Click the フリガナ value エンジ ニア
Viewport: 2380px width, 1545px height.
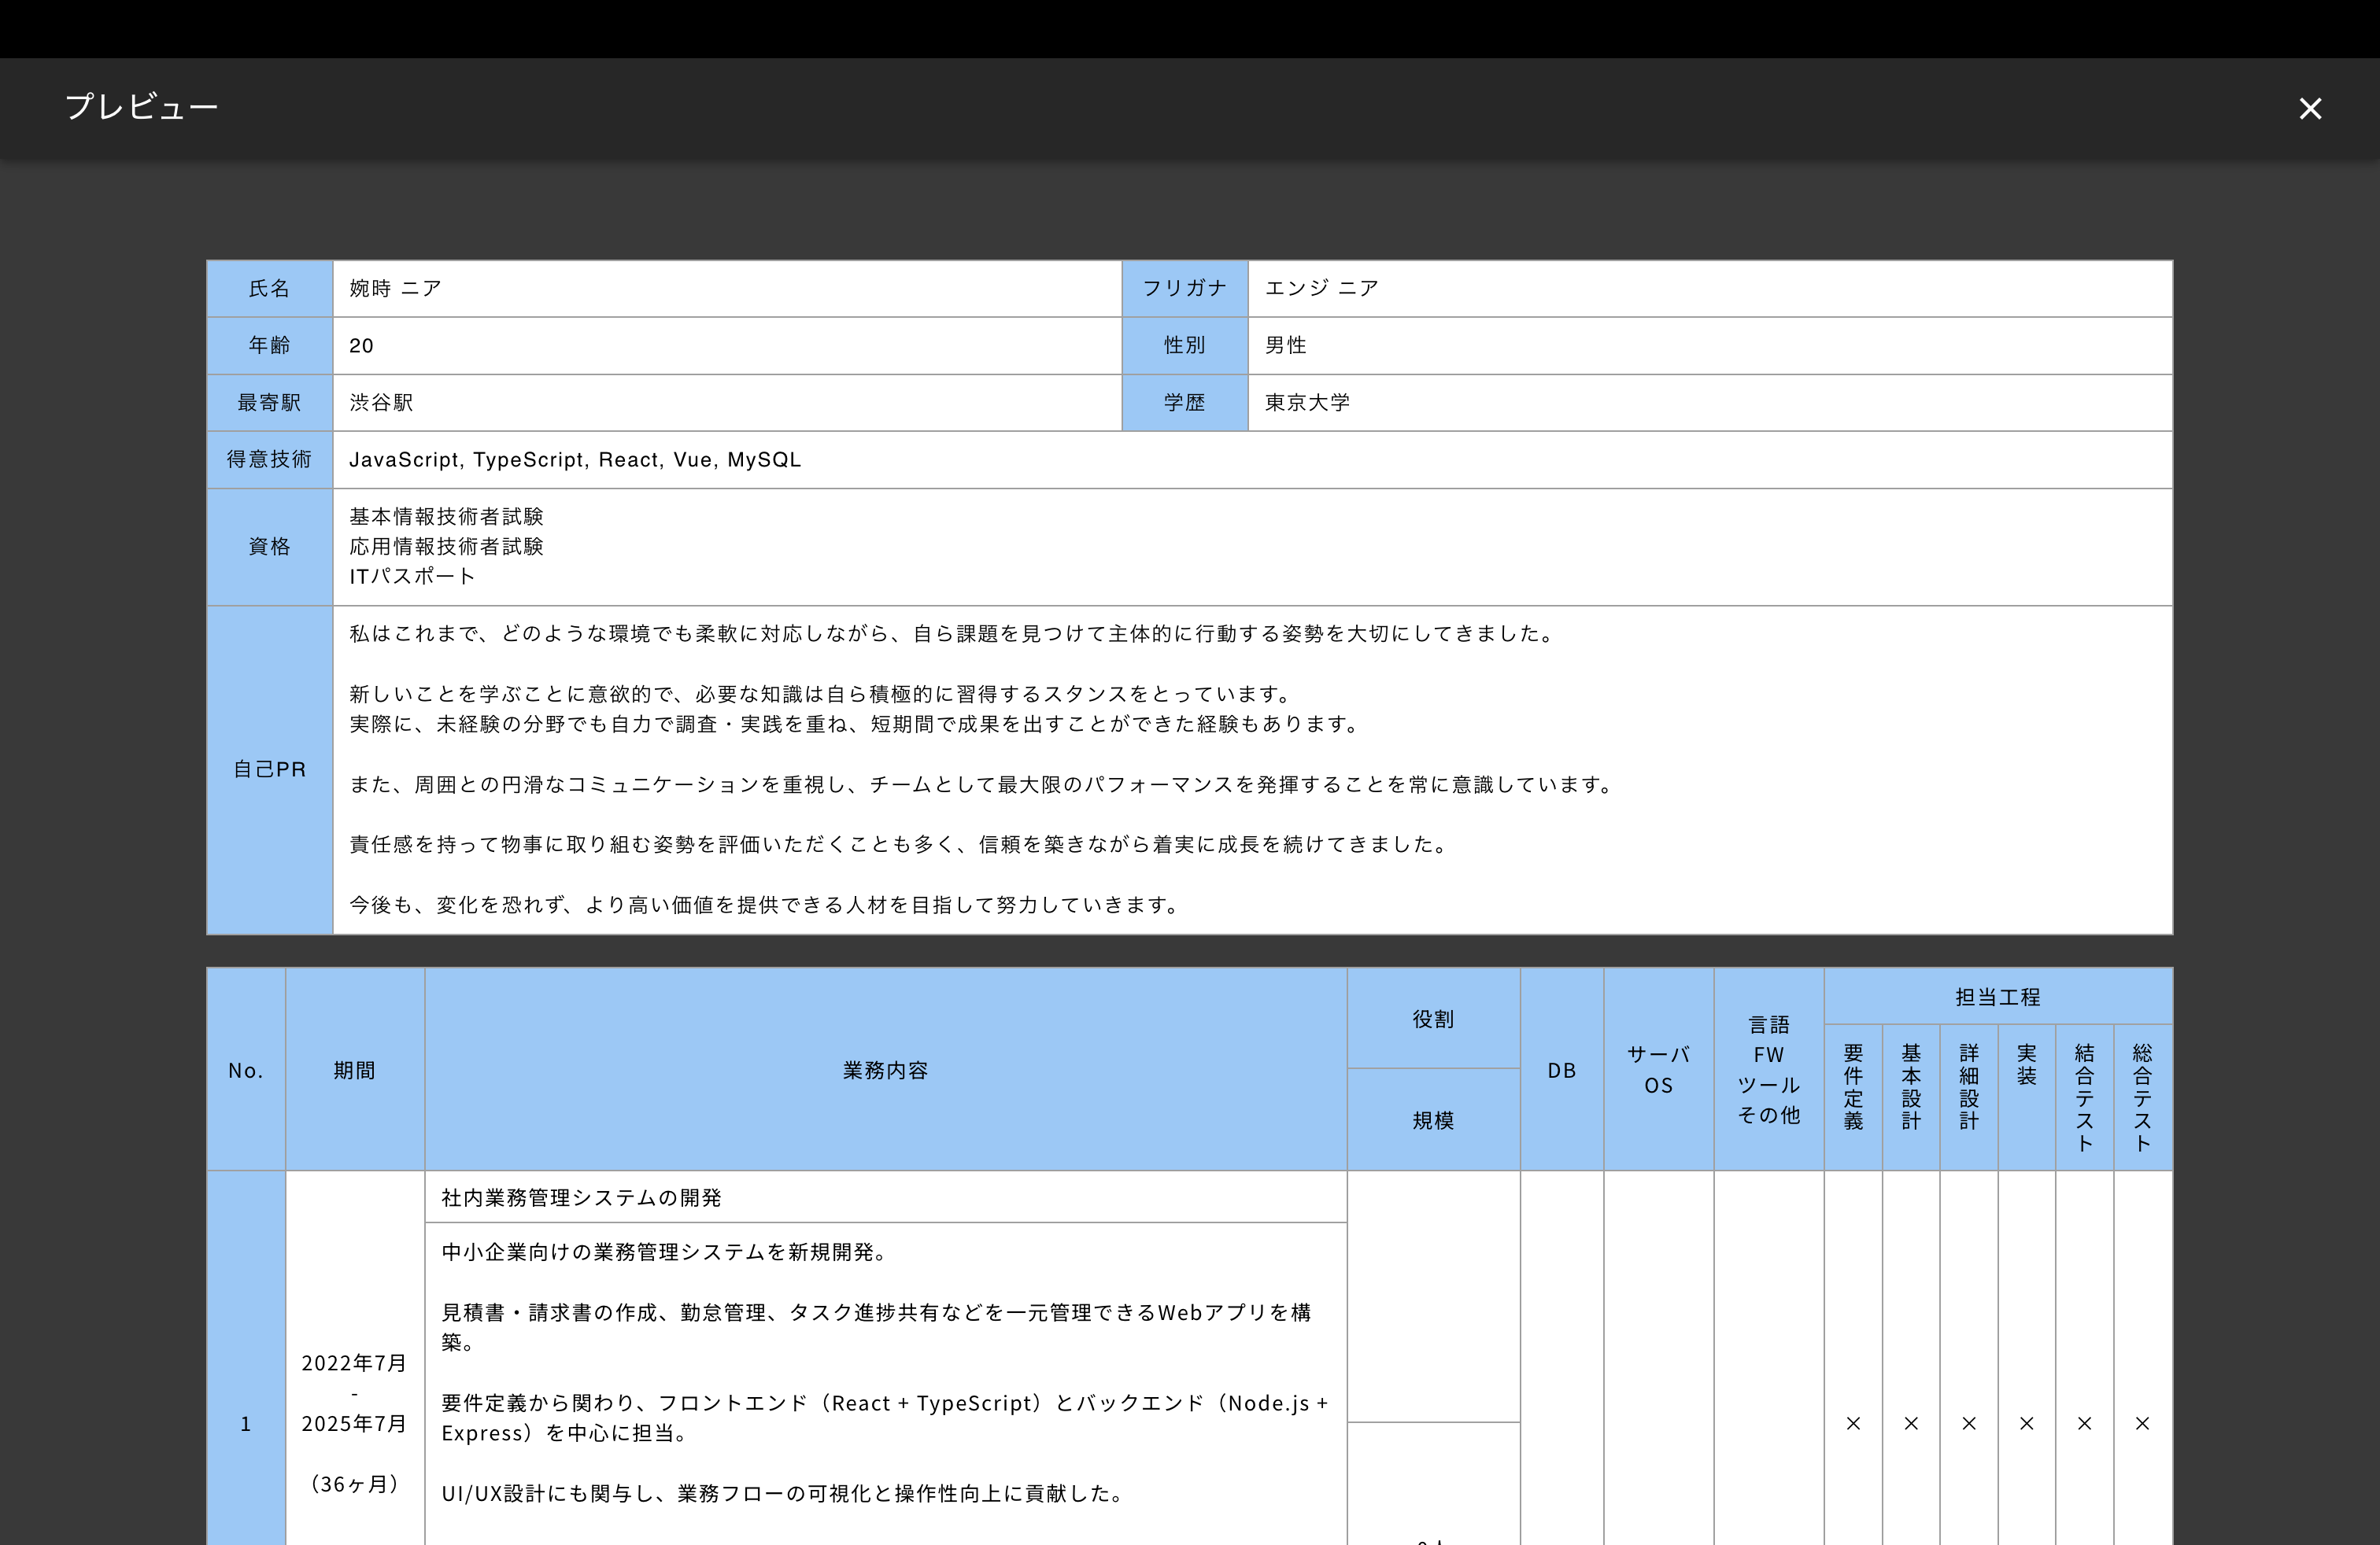tap(1321, 289)
